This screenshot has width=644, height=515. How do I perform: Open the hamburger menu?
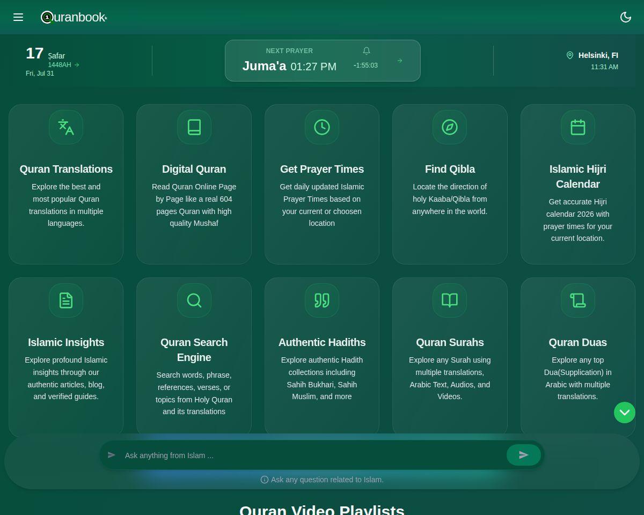(x=18, y=17)
